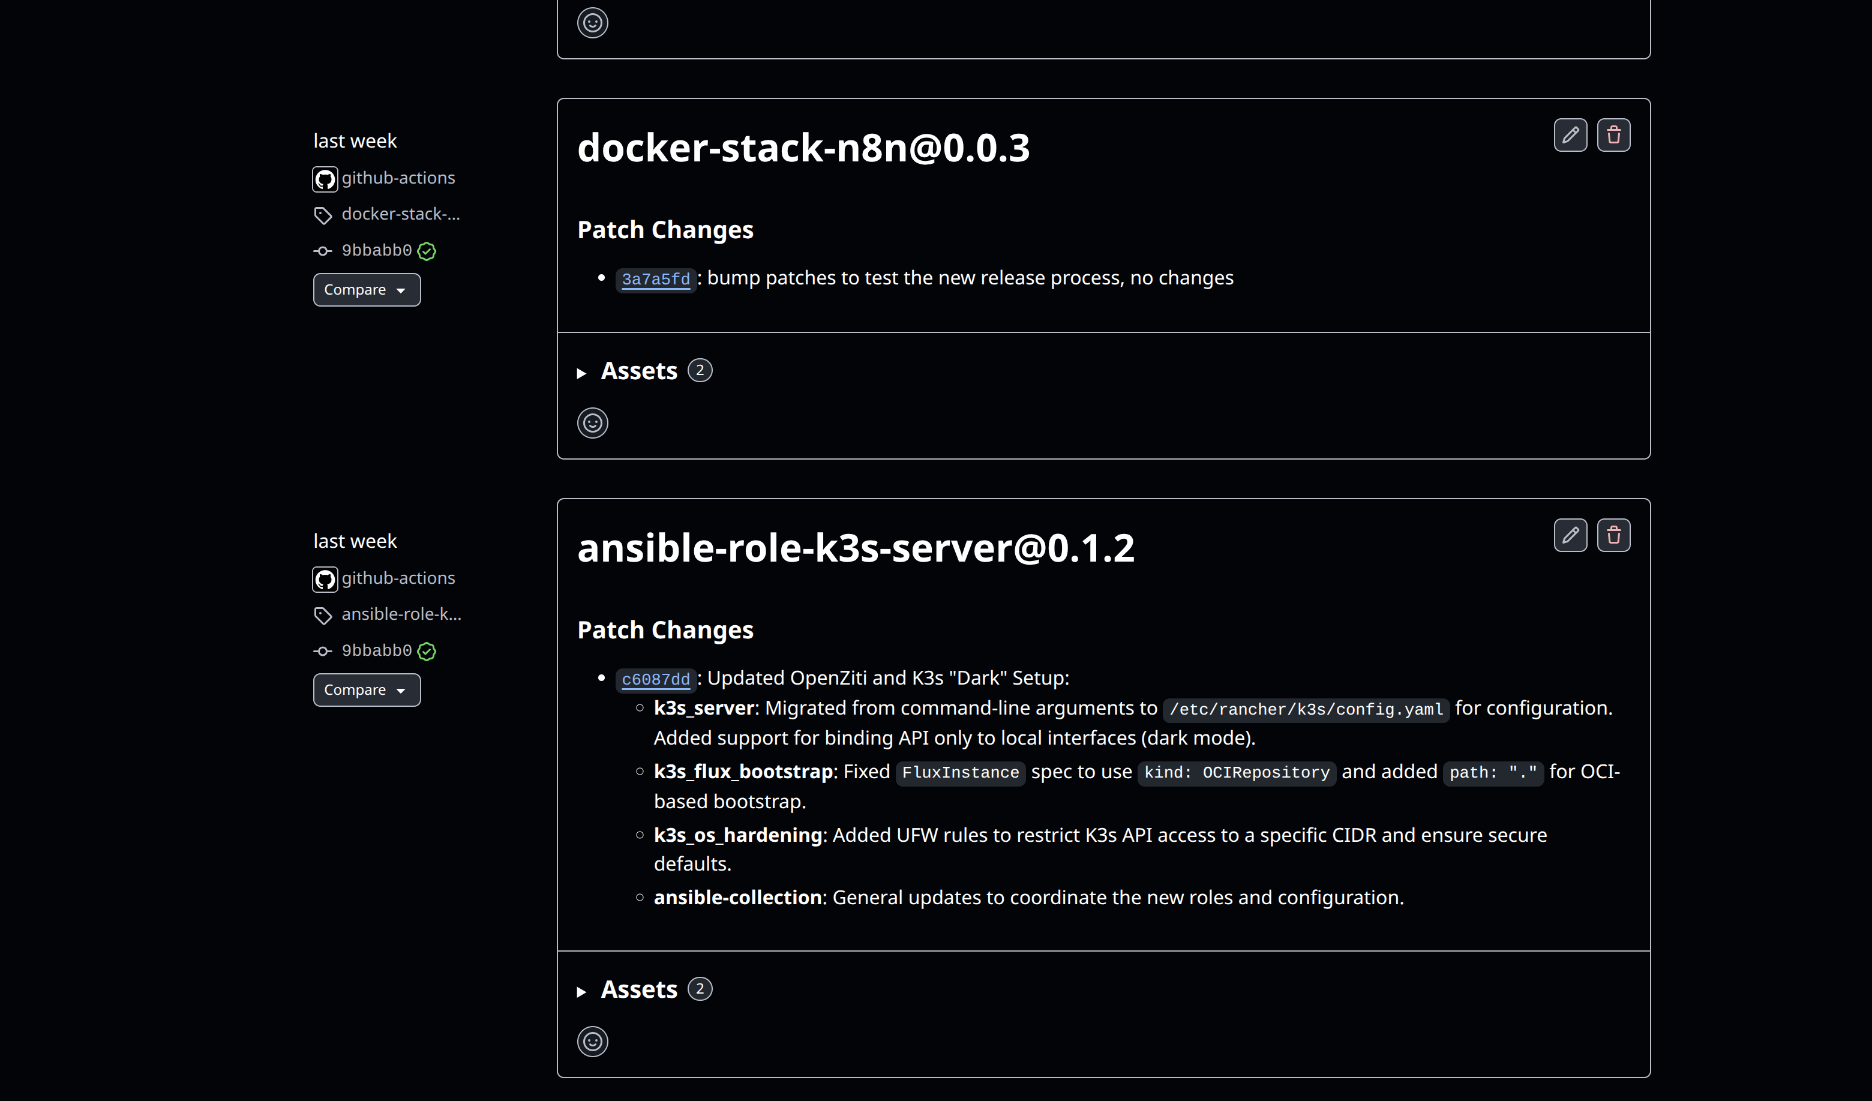Click Patch Changes heading under ansible-role-k3s-server@0.1.2
1872x1101 pixels.
pos(665,630)
